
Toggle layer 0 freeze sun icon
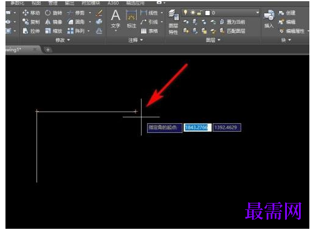(193, 13)
